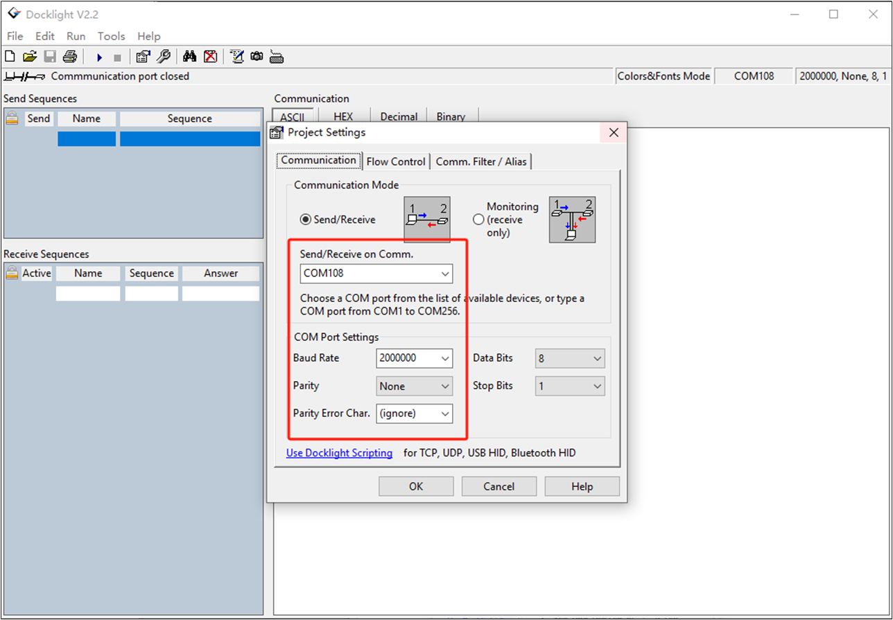
Task: Open the Stop Bits dropdown
Action: [x=597, y=386]
